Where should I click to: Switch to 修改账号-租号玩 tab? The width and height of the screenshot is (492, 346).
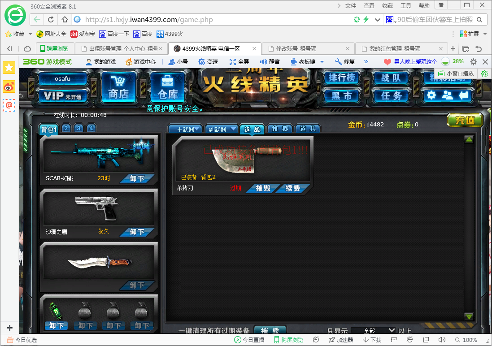click(x=308, y=48)
